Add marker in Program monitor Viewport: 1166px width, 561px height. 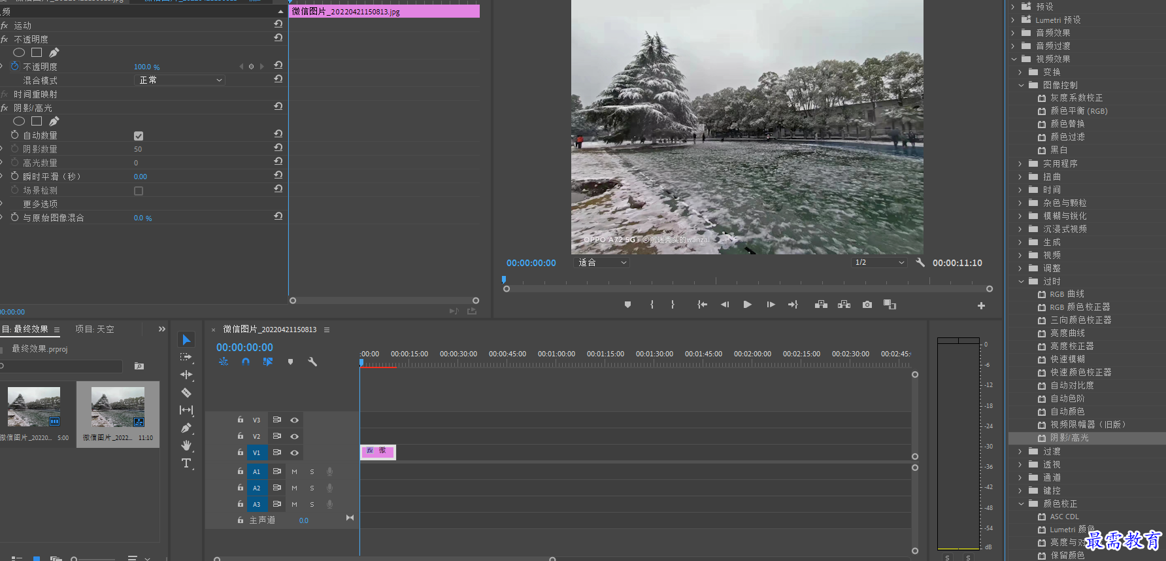pyautogui.click(x=627, y=305)
